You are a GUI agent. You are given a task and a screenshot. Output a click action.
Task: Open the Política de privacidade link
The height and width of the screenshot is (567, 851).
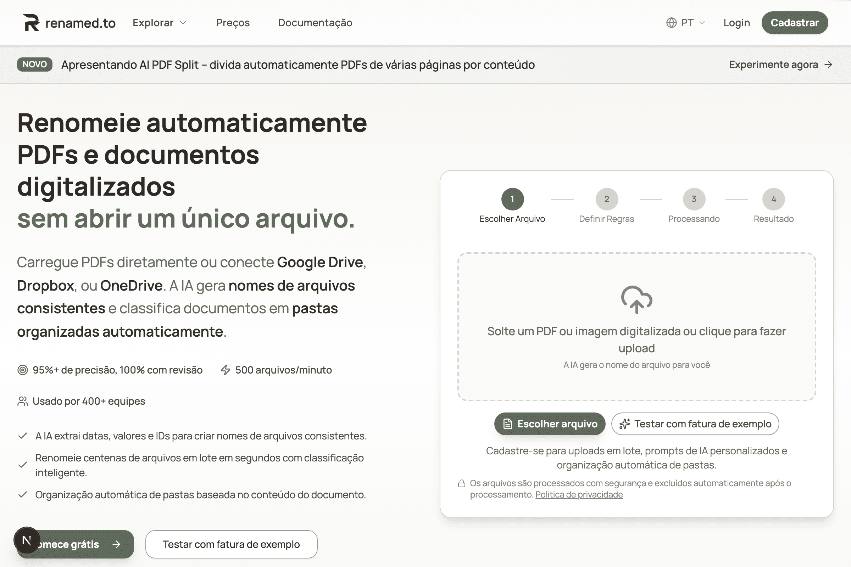click(578, 494)
